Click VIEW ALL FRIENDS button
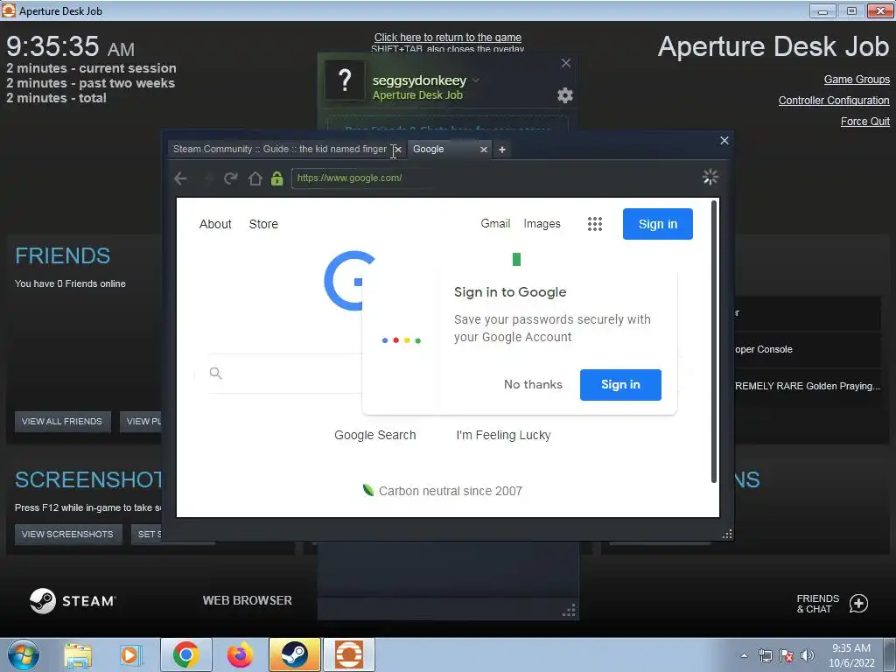 point(62,422)
